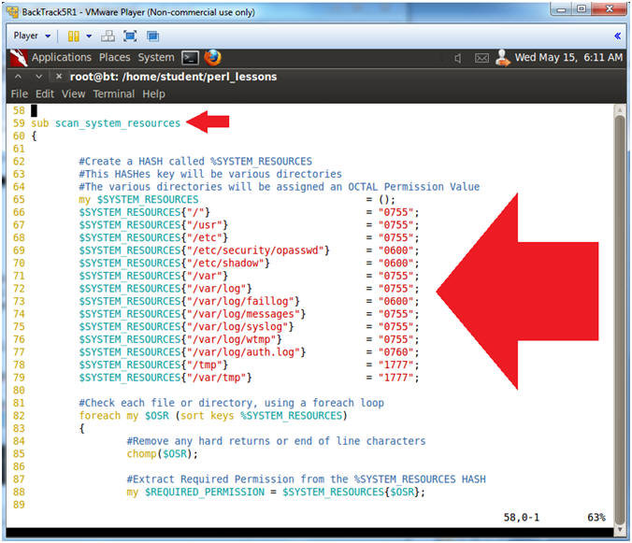Close the terminal with X button
632x543 pixels.
(59, 76)
